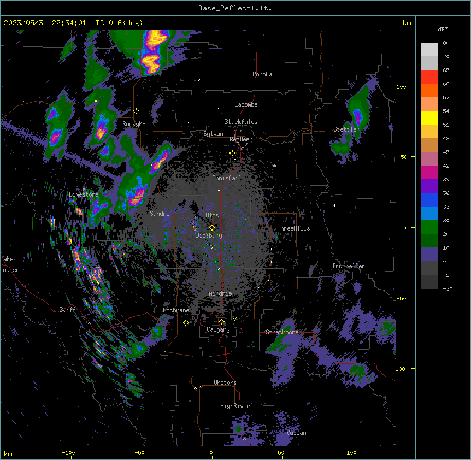Viewport: 471px width, 460px height.
Task: Click the Lacombe city label
Action: [x=246, y=104]
